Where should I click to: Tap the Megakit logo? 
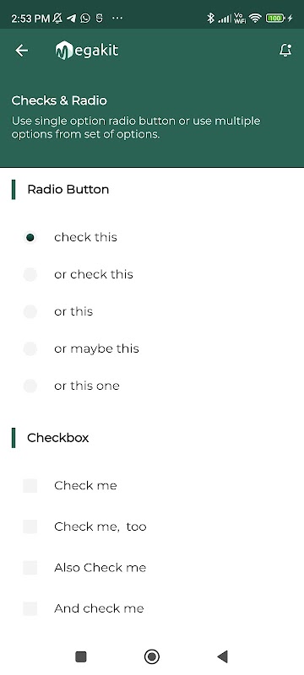pyautogui.click(x=86, y=51)
